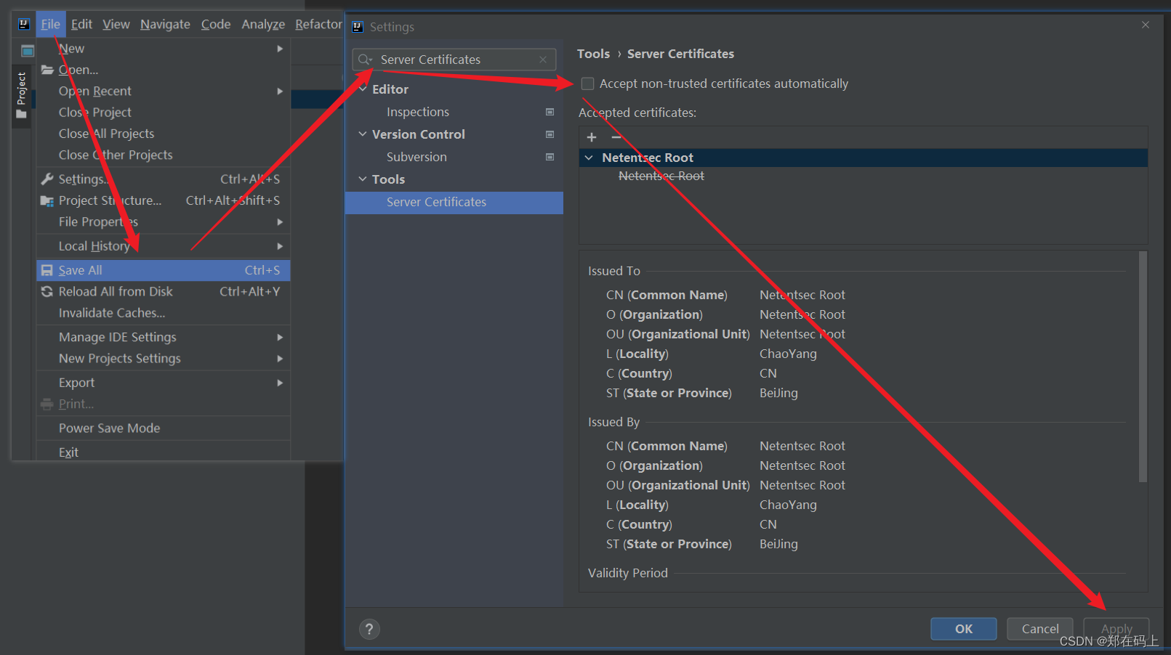Open the Navigate menu
1171x655 pixels.
(165, 23)
